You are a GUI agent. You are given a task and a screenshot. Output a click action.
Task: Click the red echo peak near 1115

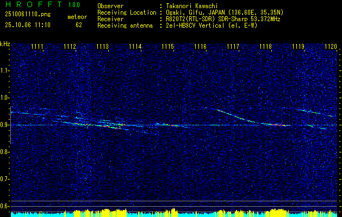[174, 125]
